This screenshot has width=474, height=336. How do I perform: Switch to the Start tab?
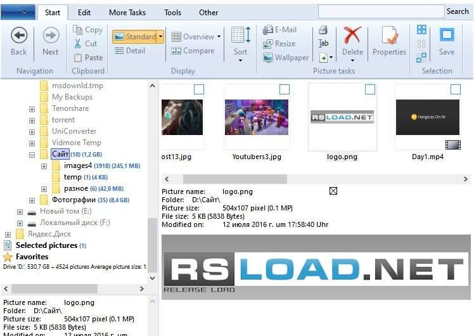click(x=53, y=13)
